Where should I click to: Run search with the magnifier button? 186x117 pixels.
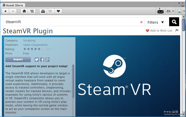point(174,22)
